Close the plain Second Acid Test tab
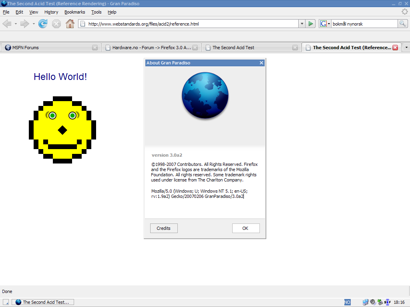Viewport: 410px width, 307px height. coord(295,48)
